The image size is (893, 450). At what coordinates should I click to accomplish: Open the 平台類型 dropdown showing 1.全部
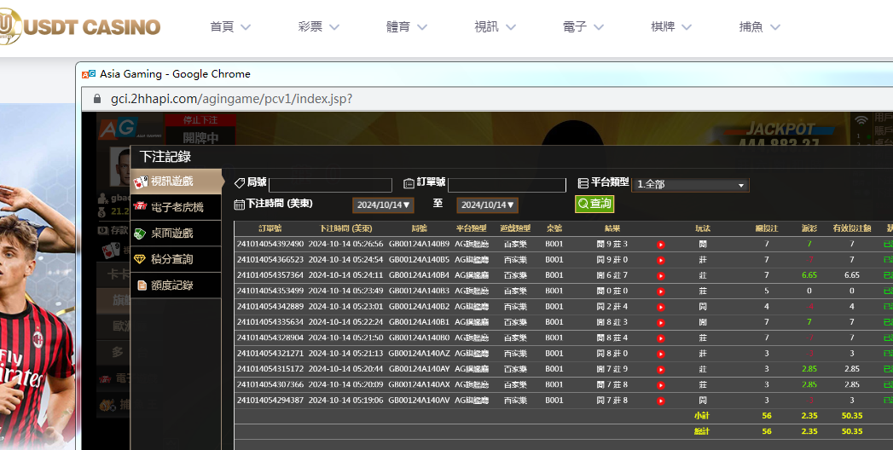(690, 185)
